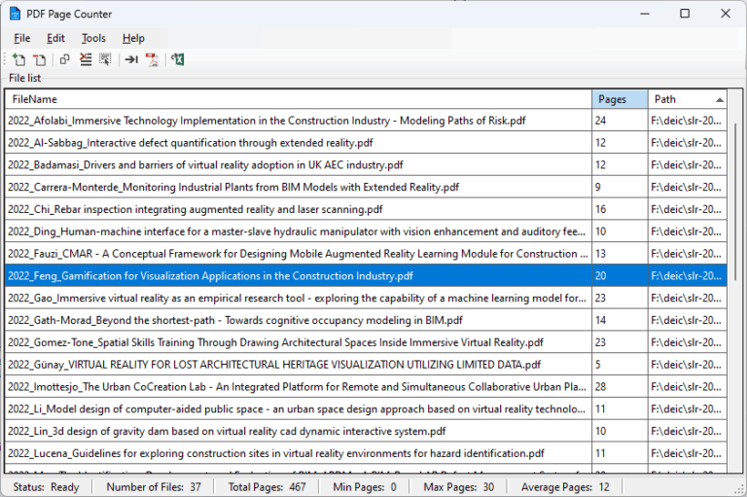Sort the list by the Pages column header
Viewport: 747px width, 497px height.
point(620,99)
